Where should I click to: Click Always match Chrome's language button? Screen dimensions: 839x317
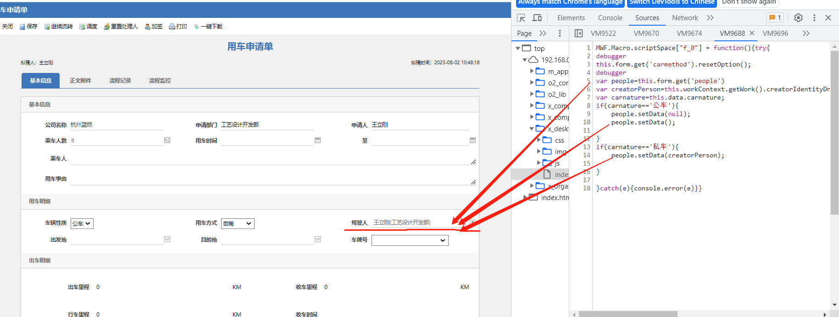[570, 2]
